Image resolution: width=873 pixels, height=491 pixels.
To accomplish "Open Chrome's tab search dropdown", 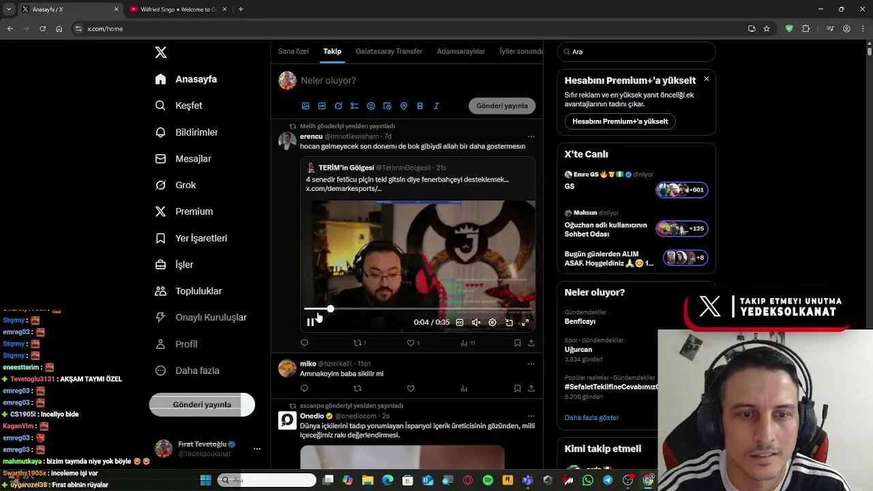I will coord(9,9).
